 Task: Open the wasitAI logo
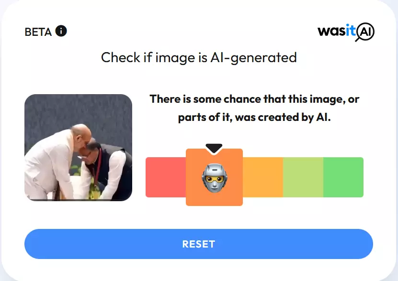tap(346, 32)
